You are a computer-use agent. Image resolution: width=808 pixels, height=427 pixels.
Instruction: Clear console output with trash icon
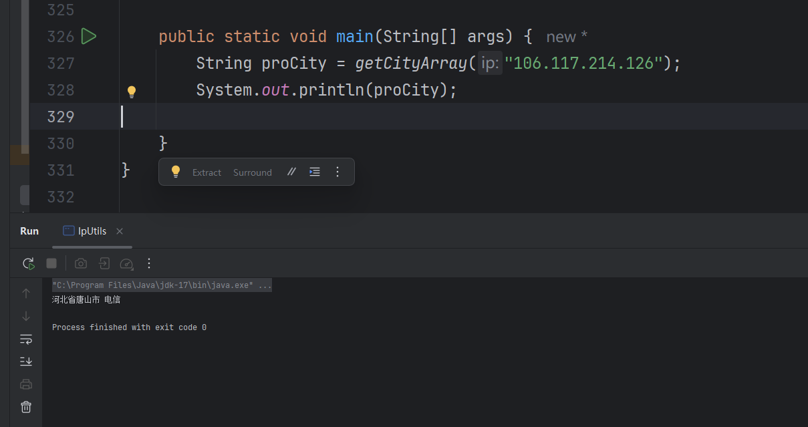(x=26, y=406)
